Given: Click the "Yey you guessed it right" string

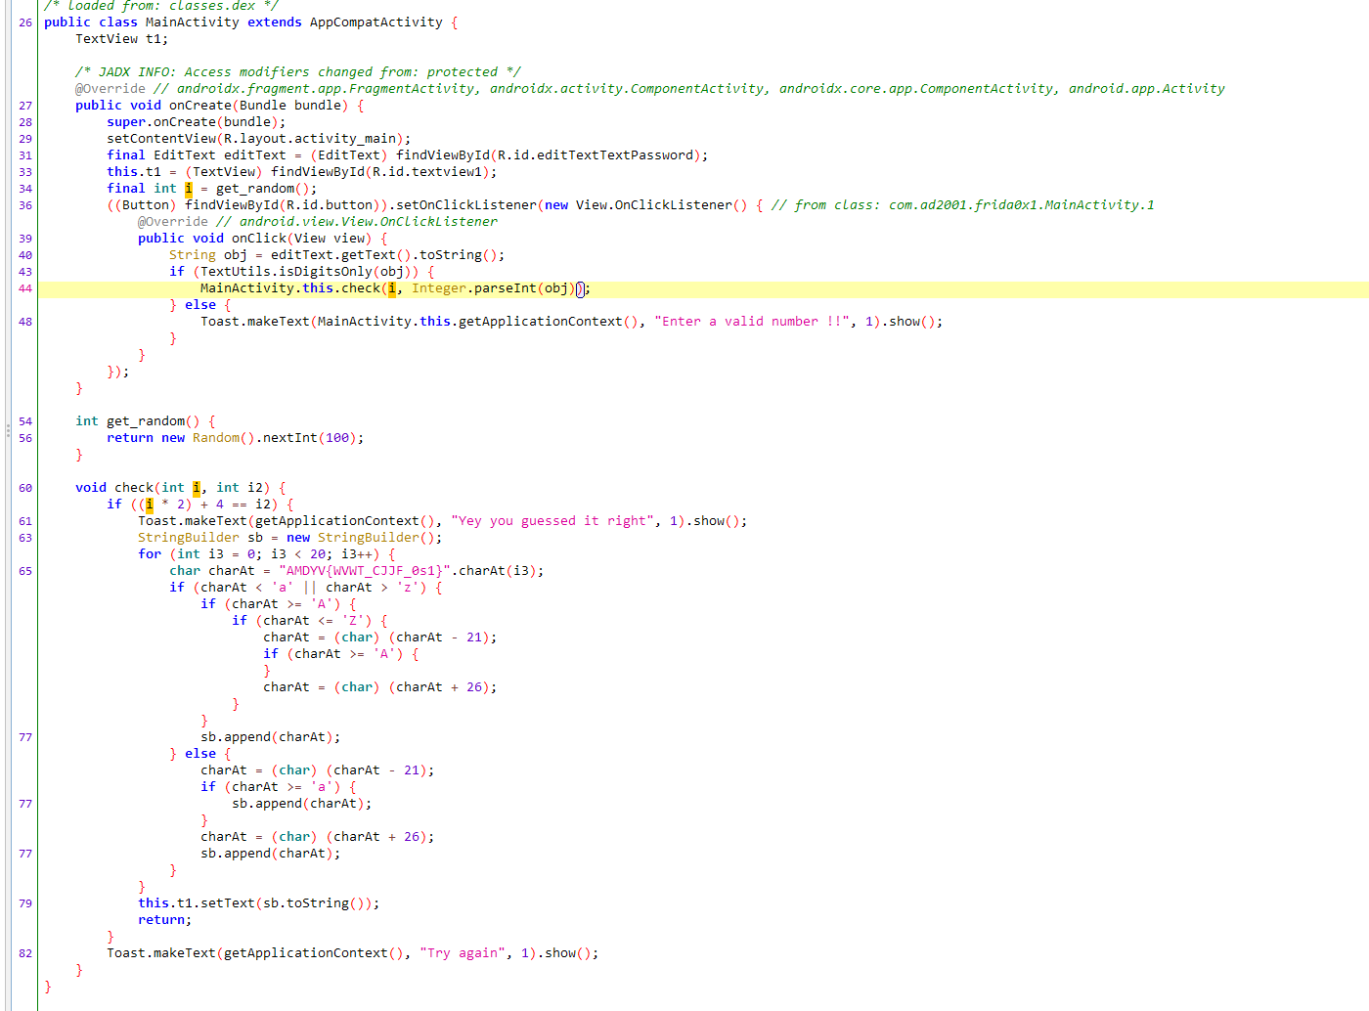Looking at the screenshot, I should [x=552, y=521].
